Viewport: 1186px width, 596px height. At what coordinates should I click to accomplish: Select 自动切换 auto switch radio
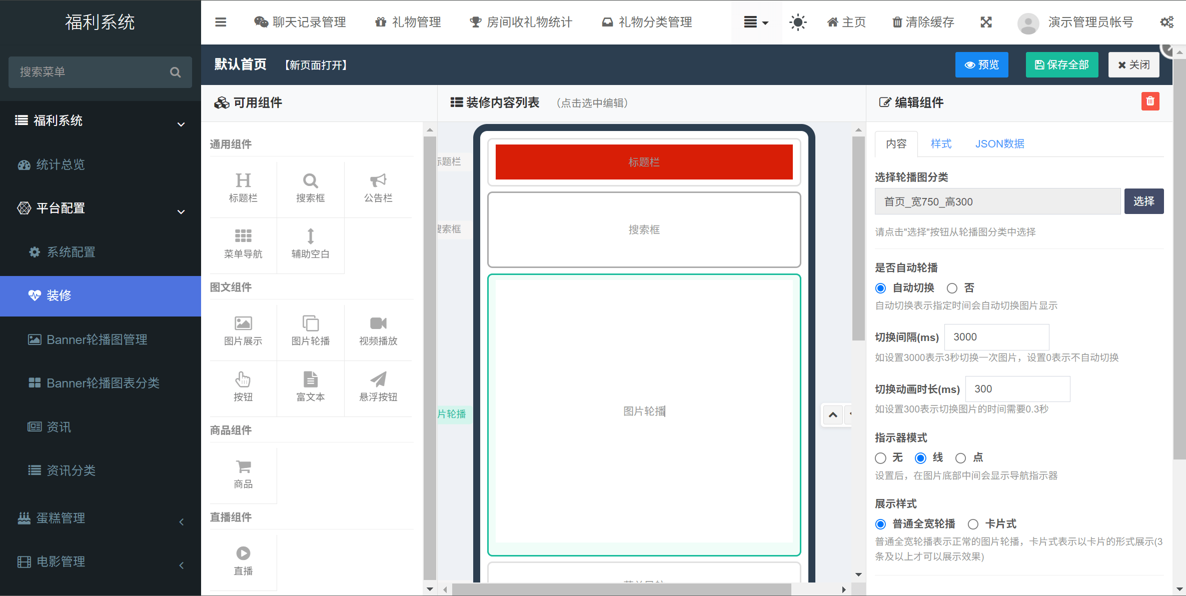click(x=880, y=288)
